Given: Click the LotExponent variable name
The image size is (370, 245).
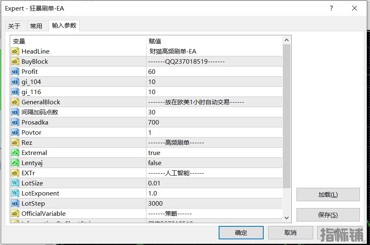Looking at the screenshot, I should coord(40,193).
